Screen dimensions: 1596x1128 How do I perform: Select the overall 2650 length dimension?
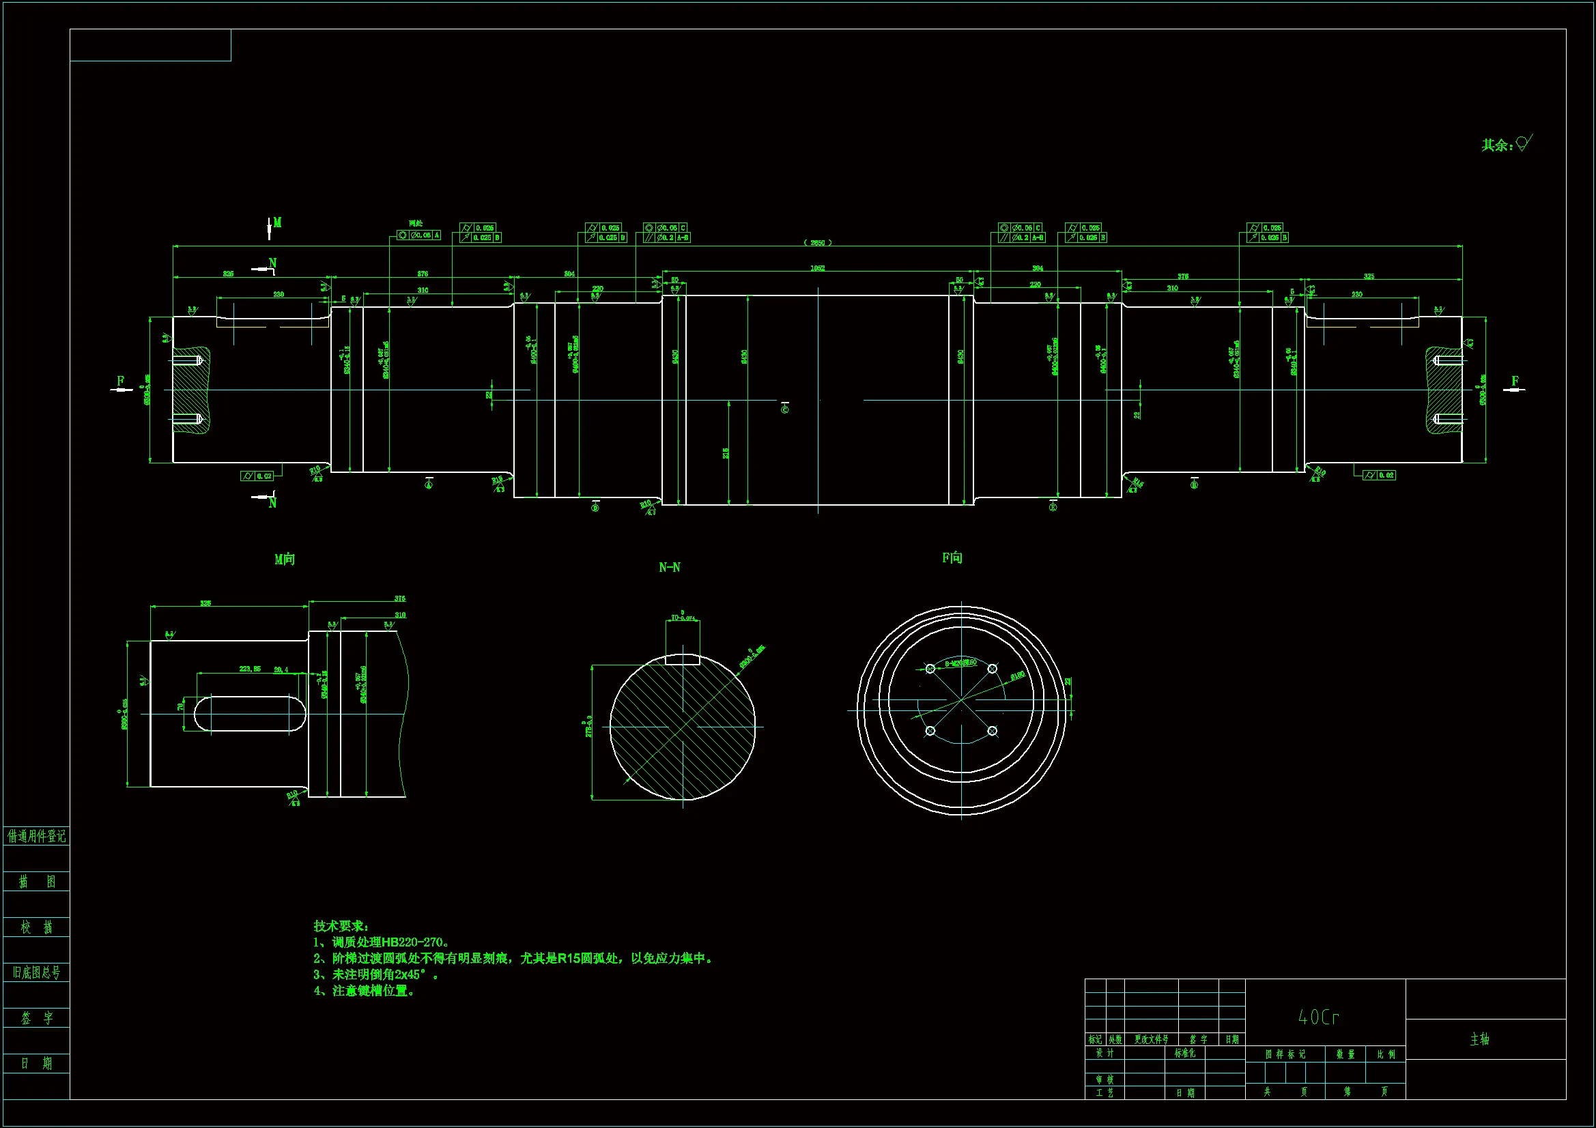818,242
